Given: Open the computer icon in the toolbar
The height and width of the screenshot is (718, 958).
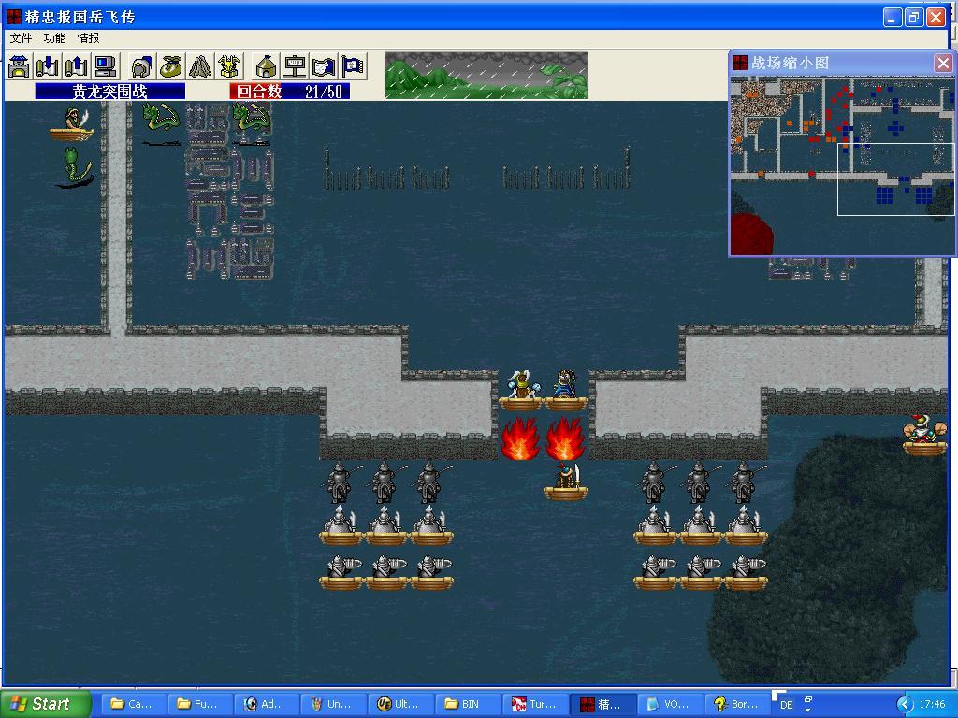Looking at the screenshot, I should [105, 66].
